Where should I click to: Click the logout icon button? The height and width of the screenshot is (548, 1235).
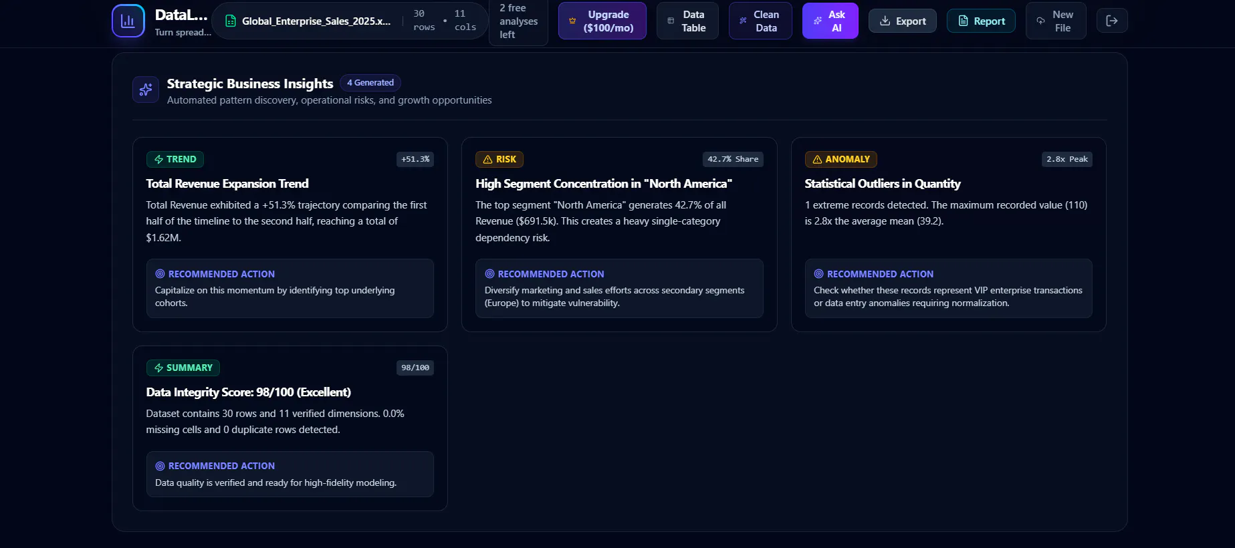[x=1112, y=21]
